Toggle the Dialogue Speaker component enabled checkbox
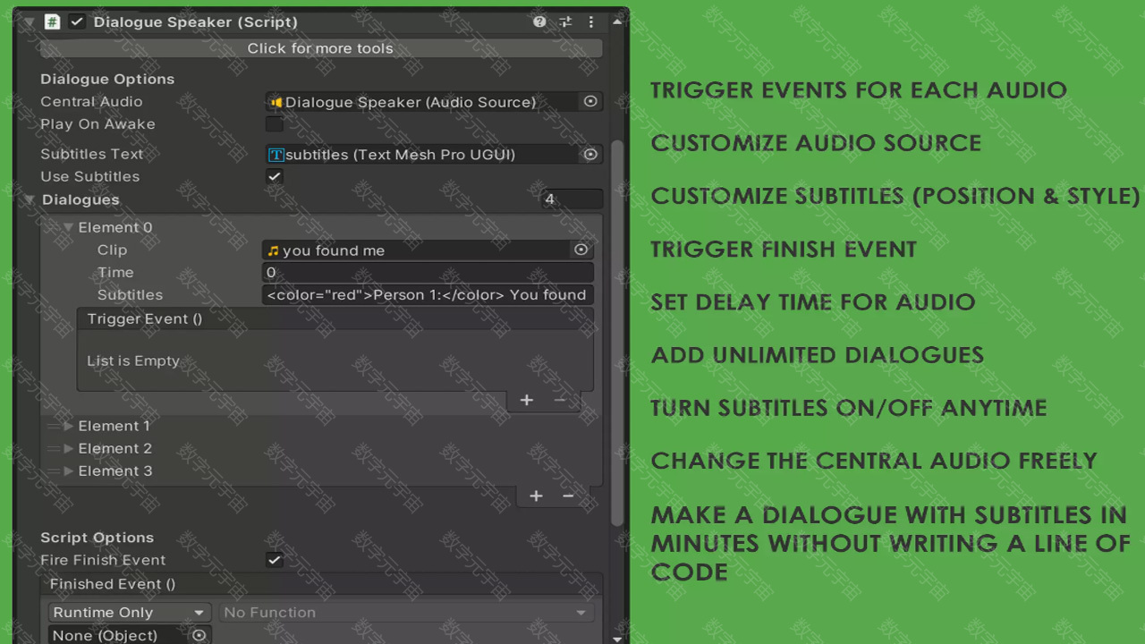This screenshot has height=644, width=1145. click(x=77, y=21)
